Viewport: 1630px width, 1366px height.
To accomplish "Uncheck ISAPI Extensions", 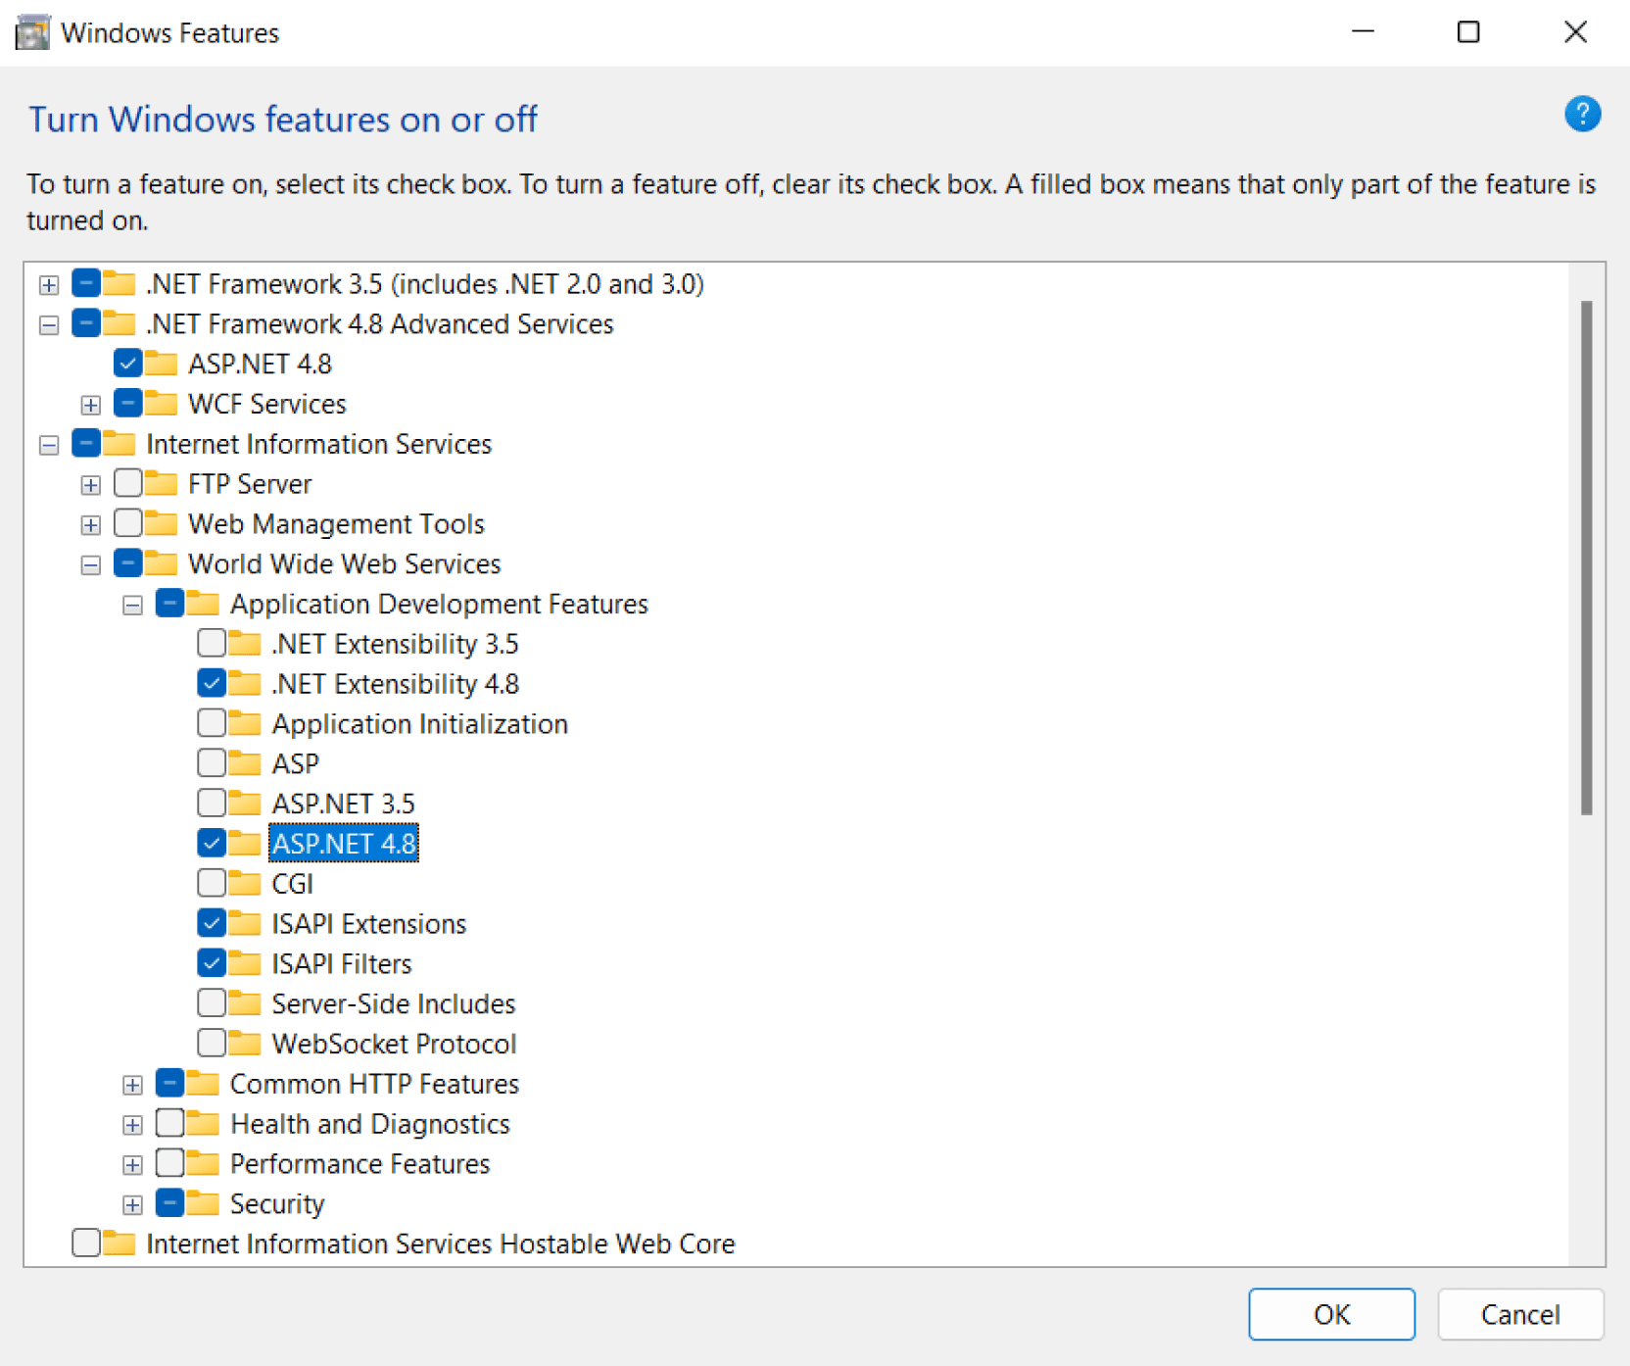I will pyautogui.click(x=212, y=923).
